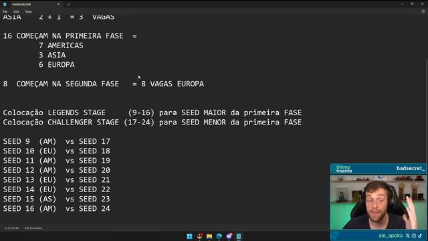
Task: Click the Instagram icon in overlay
Action: [414, 236]
